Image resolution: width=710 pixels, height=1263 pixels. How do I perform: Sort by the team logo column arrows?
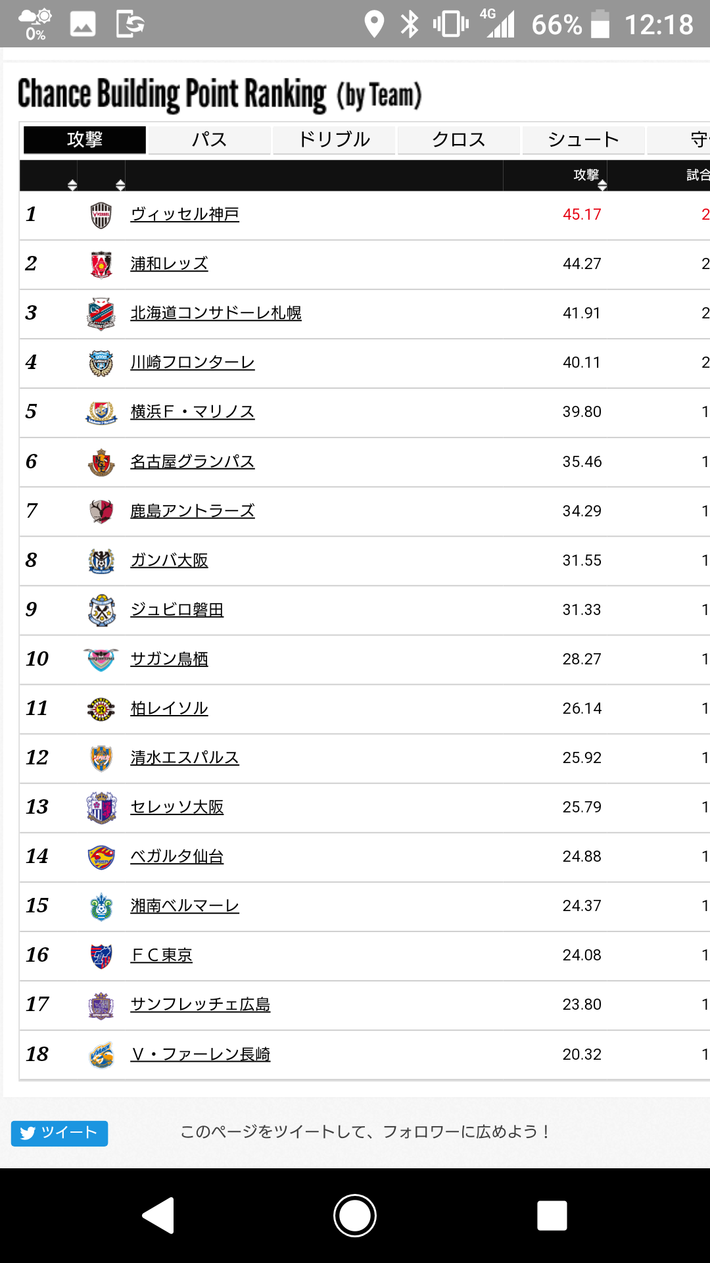tap(120, 184)
